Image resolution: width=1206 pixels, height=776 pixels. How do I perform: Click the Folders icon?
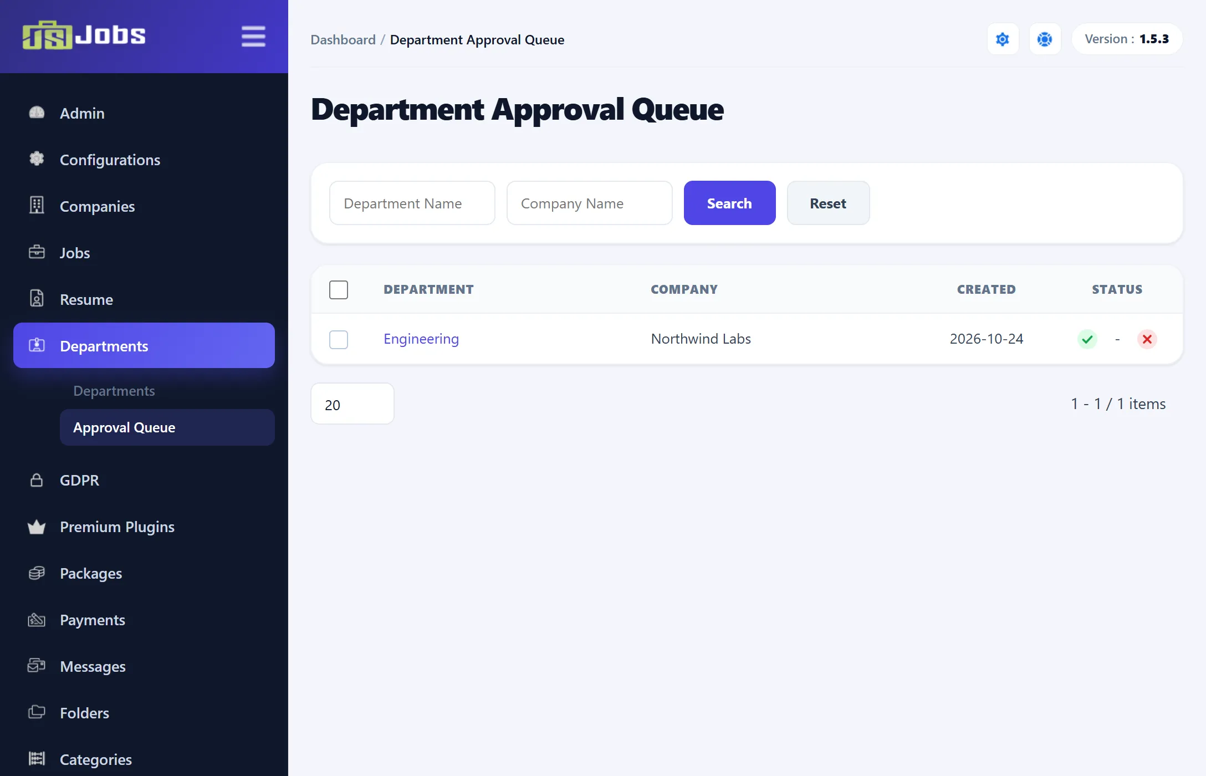[37, 712]
